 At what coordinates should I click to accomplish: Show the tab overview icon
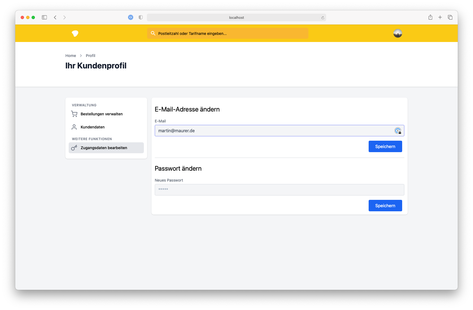450,17
